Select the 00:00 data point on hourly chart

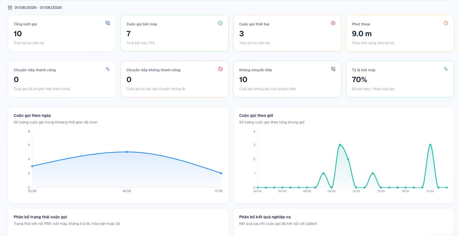click(258, 188)
